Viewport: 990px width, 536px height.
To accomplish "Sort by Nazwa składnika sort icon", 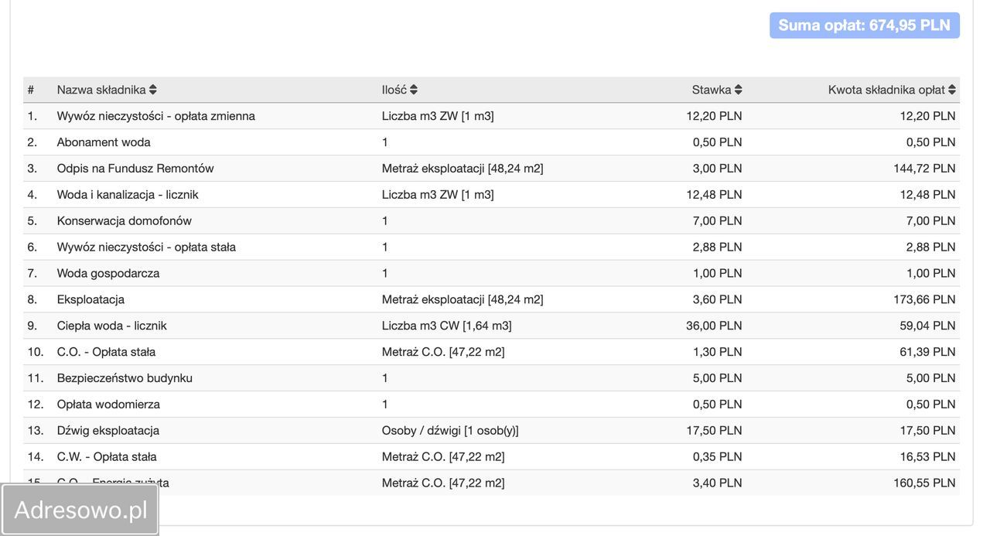I will [x=153, y=90].
